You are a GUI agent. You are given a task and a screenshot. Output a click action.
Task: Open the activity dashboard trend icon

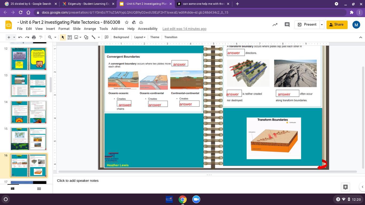pos(275,25)
